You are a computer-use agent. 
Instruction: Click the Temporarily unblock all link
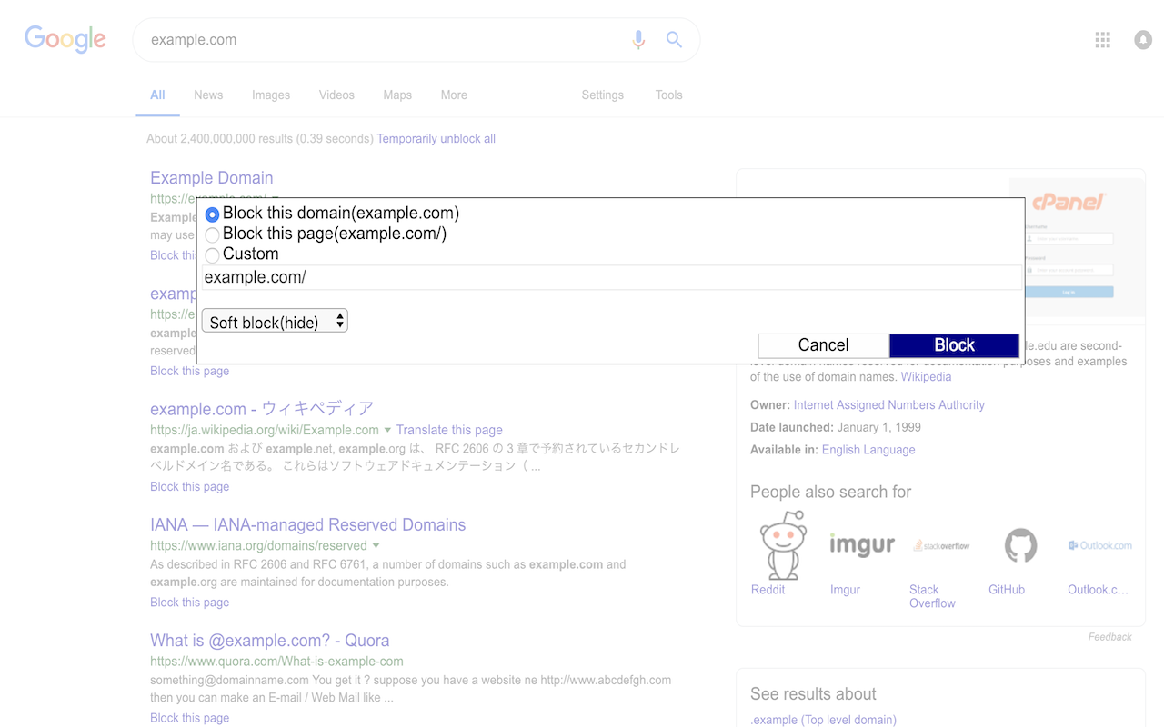436,139
